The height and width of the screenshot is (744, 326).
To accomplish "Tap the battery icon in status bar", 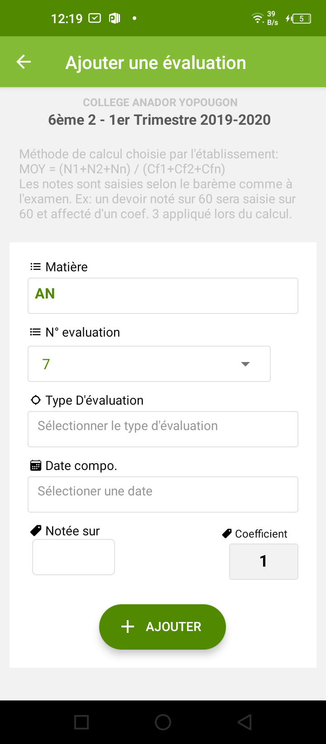I will (x=302, y=19).
